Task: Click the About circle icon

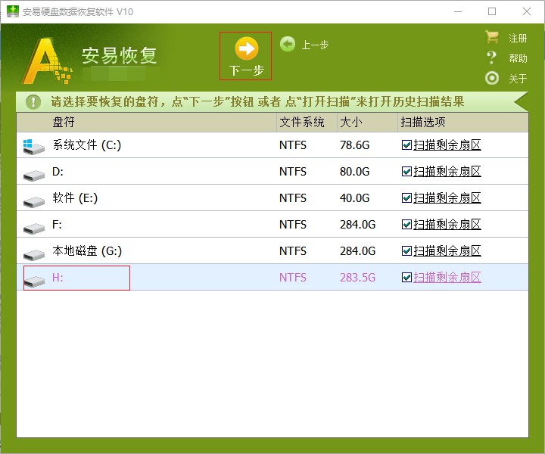Action: [492, 78]
